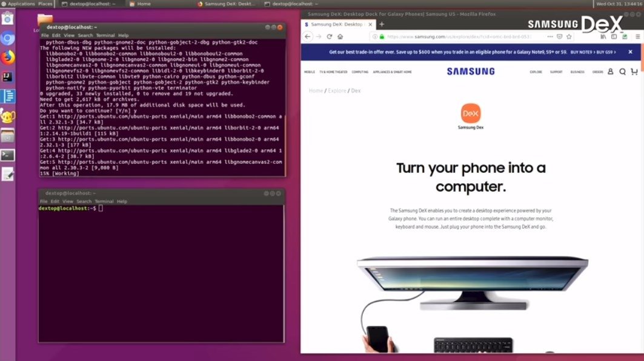Viewport: 644px width, 361px height.
Task: Open COMPUTING navigation link
Action: coord(360,72)
